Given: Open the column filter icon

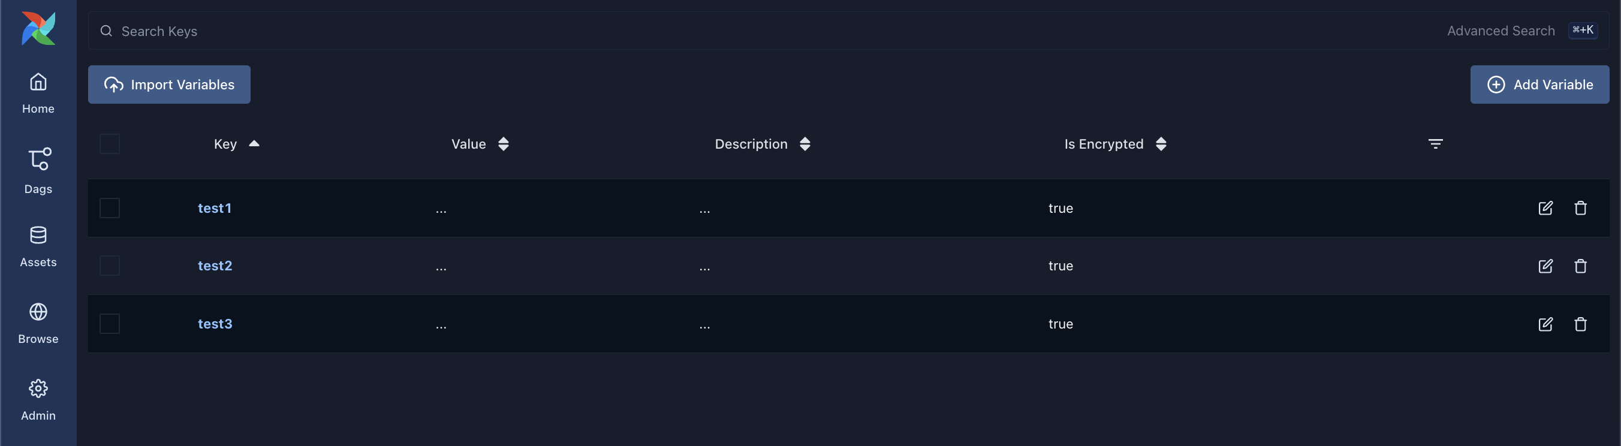Looking at the screenshot, I should click(1435, 144).
